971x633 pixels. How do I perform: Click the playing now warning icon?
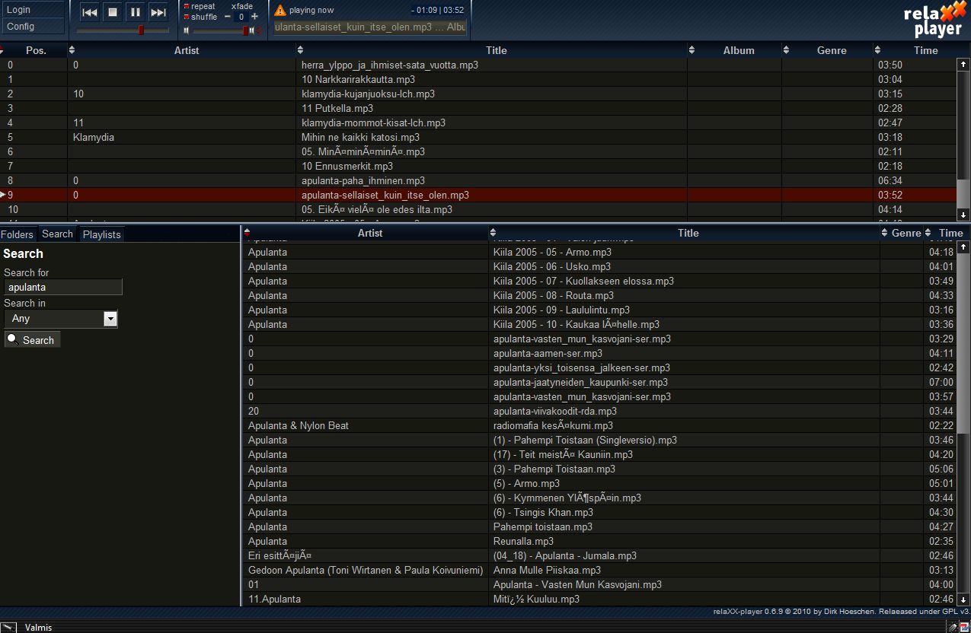(x=280, y=11)
